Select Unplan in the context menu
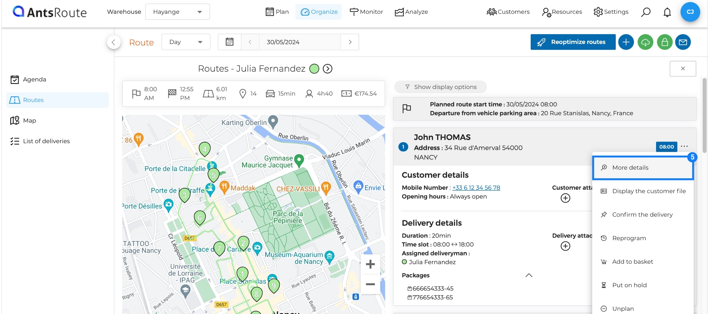The height and width of the screenshot is (314, 709). click(x=643, y=308)
